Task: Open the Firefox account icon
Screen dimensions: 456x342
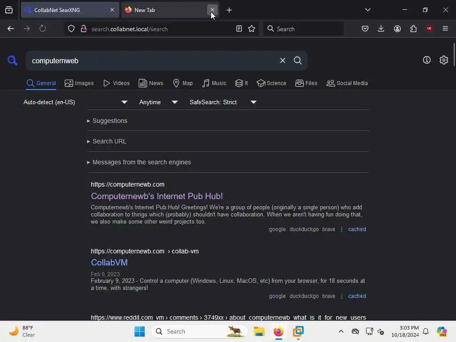Action: (397, 28)
